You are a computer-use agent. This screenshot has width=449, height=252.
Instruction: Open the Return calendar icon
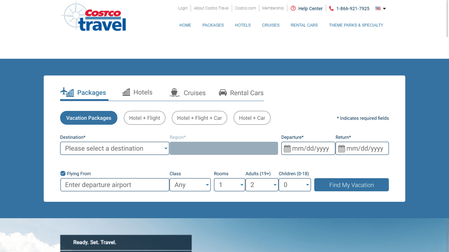point(342,149)
